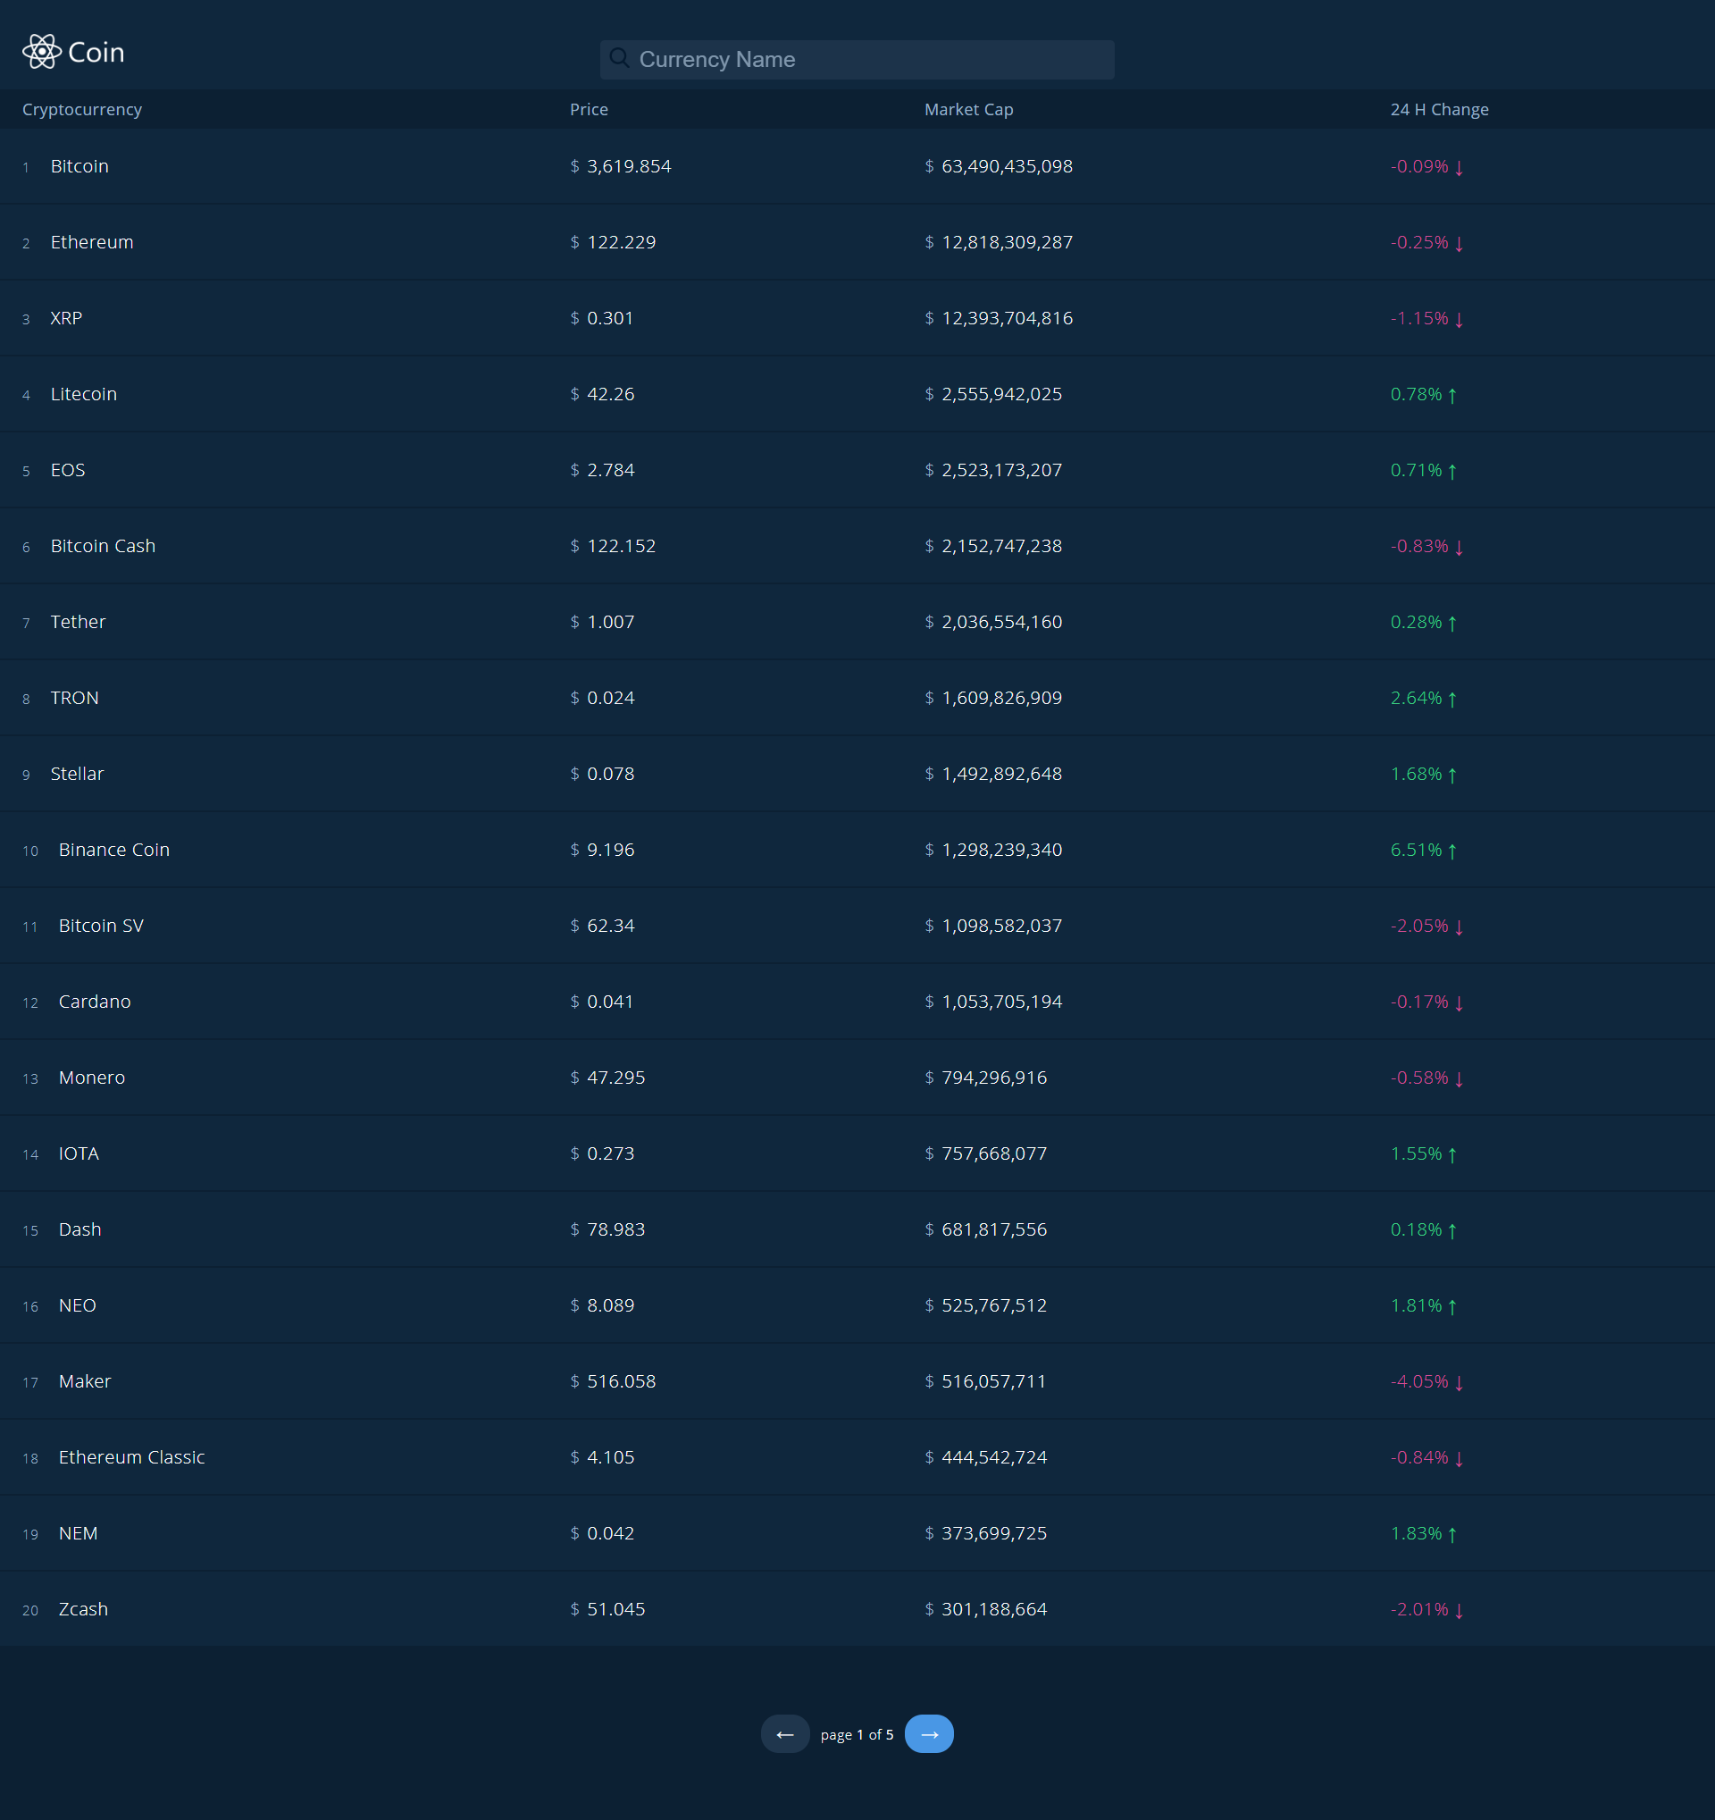Go to the next page arrow button
This screenshot has height=1820, width=1715.
[x=929, y=1734]
